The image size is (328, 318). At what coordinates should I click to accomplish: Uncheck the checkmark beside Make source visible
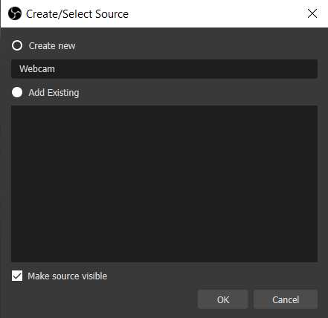pos(17,276)
